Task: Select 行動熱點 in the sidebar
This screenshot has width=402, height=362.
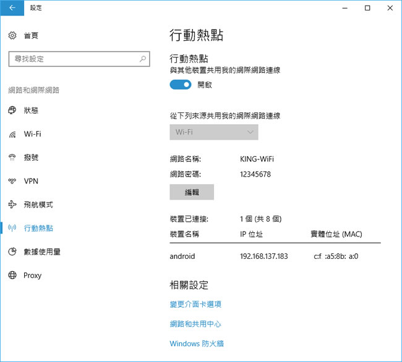Action: pyautogui.click(x=38, y=229)
